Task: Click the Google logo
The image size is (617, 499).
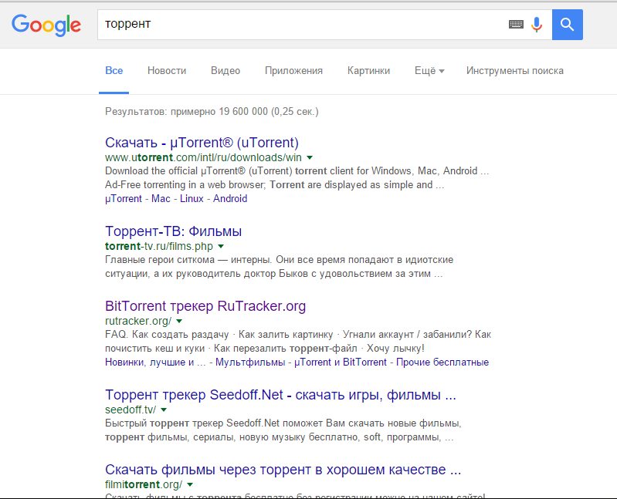Action: [46, 25]
